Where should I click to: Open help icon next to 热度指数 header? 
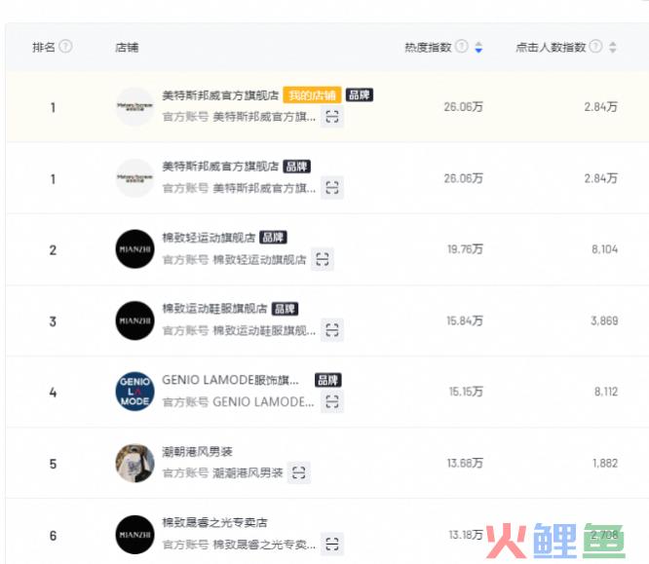462,47
